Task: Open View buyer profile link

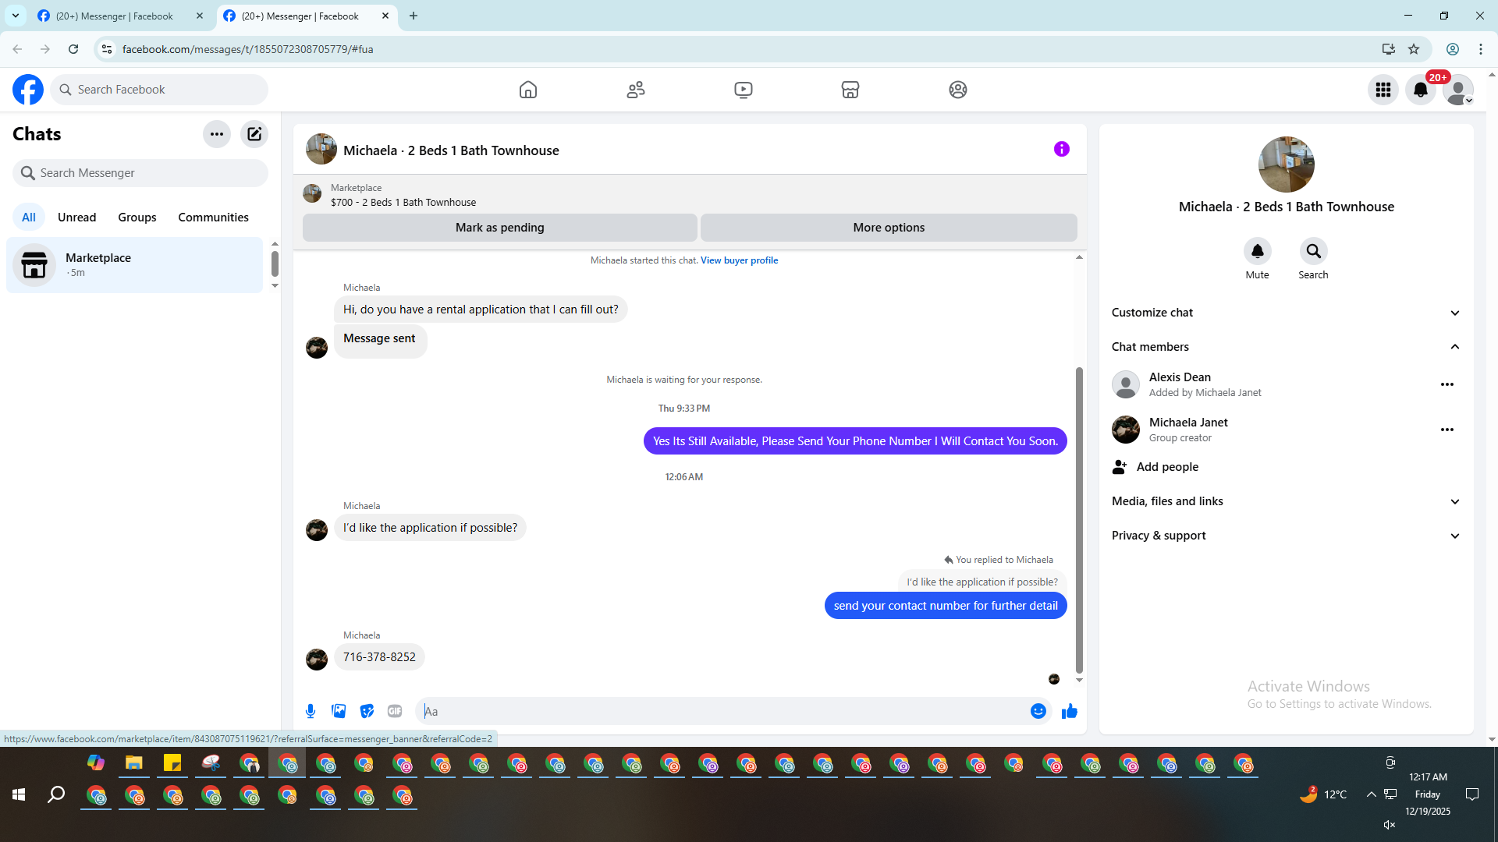Action: 739,260
